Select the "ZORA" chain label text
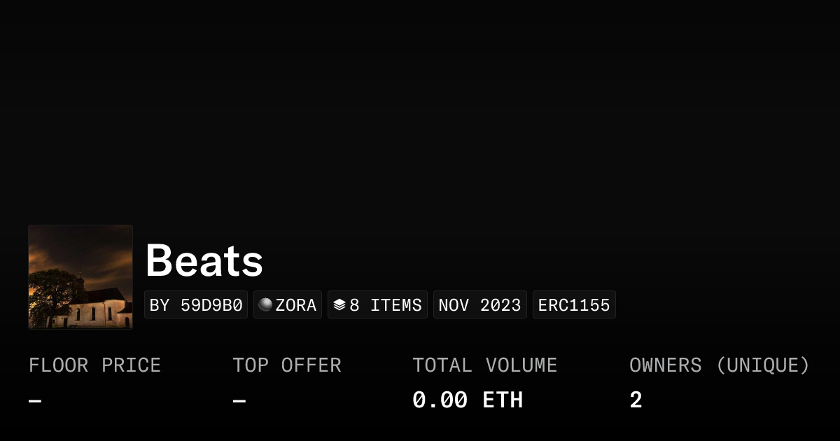 coord(296,305)
